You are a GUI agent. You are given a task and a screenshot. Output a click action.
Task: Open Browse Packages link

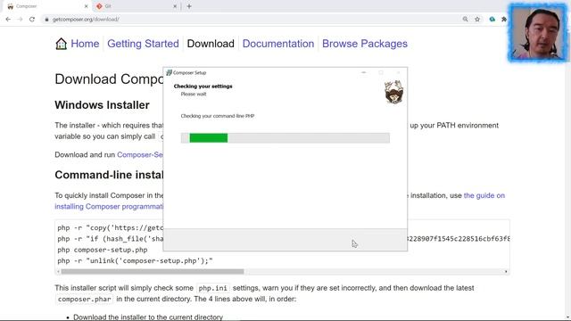(x=365, y=44)
